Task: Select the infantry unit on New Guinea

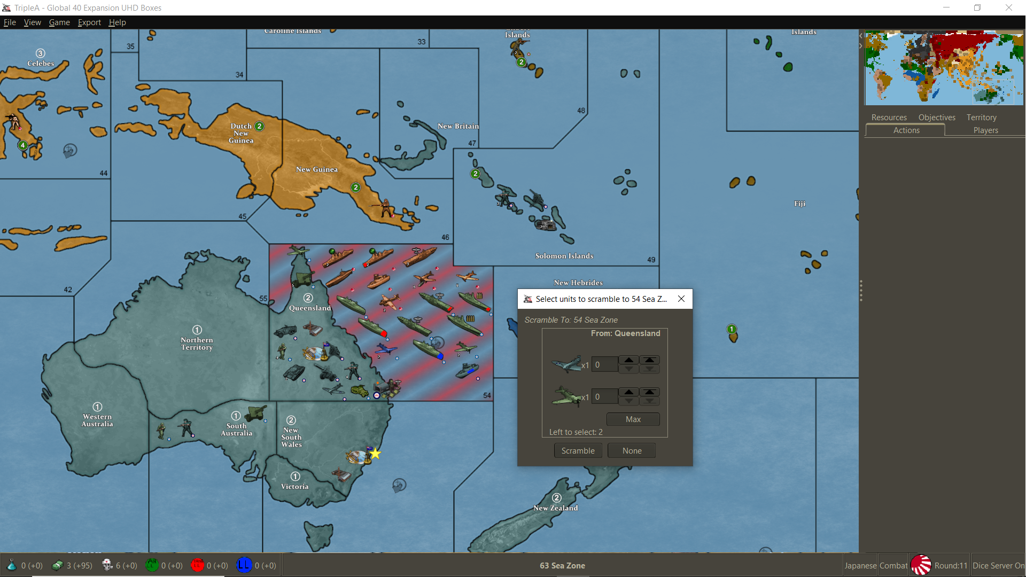Action: pos(385,208)
